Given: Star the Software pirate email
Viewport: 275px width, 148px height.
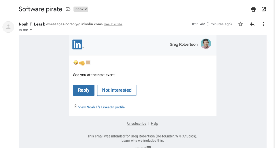Looking at the screenshot, I should pyautogui.click(x=241, y=24).
